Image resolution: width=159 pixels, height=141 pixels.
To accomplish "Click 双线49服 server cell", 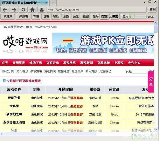I will click(x=95, y=98).
